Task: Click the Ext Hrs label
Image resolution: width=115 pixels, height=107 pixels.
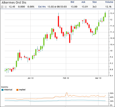Action: (42, 7)
